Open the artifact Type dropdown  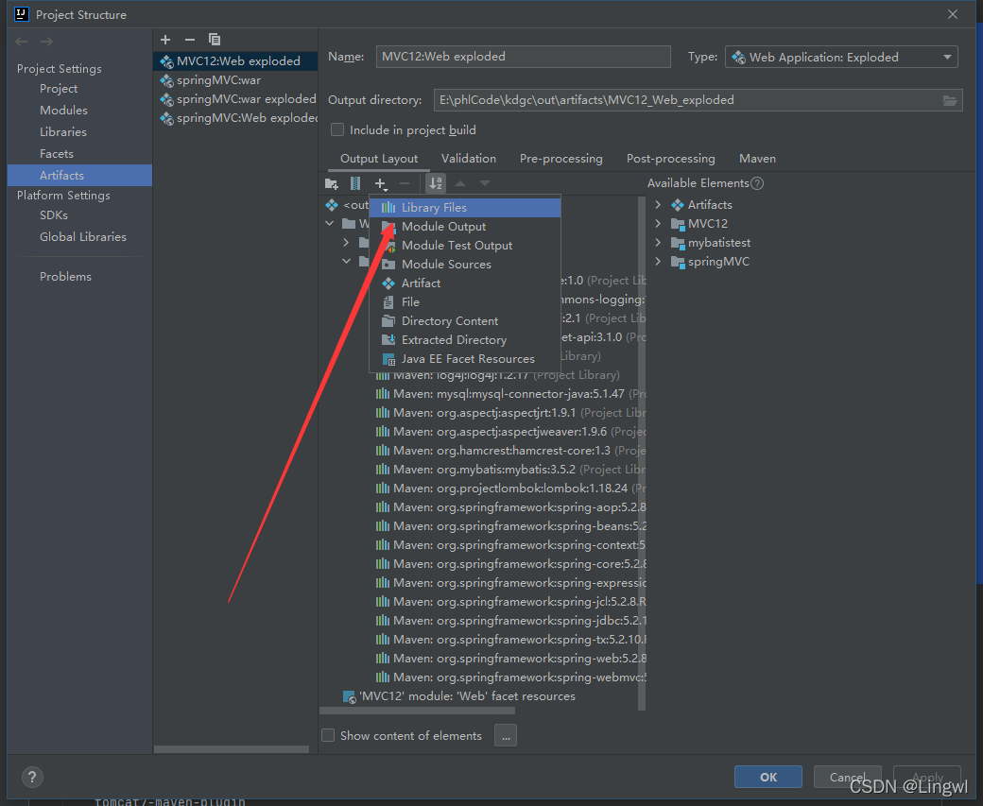coord(841,57)
